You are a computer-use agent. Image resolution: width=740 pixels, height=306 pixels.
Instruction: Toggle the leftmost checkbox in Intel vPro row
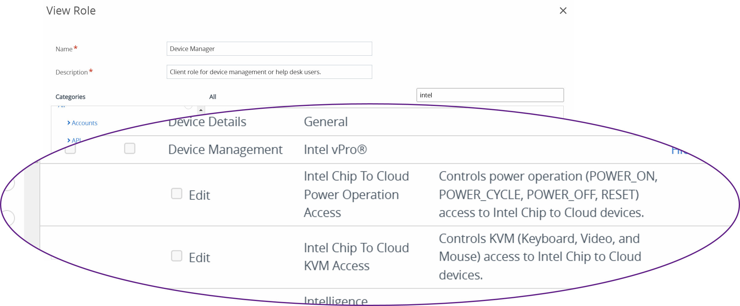pyautogui.click(x=70, y=149)
